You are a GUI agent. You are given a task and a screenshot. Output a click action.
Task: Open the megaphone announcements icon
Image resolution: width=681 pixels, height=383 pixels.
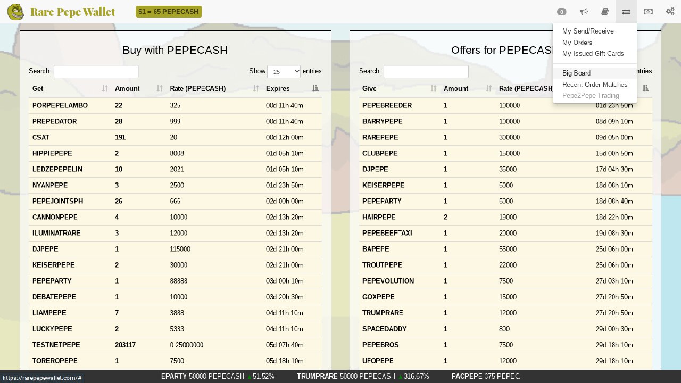[584, 12]
